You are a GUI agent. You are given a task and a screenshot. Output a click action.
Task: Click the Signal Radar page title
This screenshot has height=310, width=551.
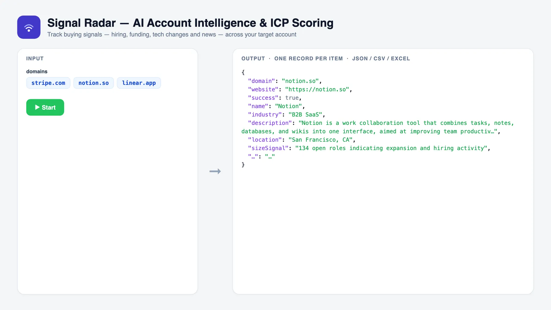pos(190,23)
